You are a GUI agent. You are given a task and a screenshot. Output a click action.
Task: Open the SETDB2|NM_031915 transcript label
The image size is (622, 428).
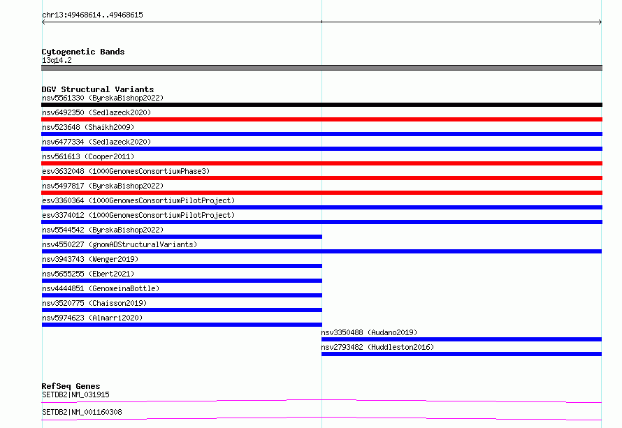click(x=75, y=394)
